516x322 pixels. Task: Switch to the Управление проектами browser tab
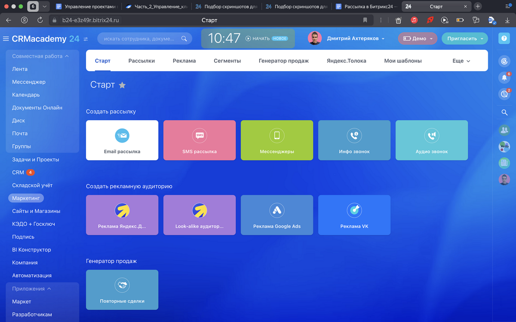86,6
